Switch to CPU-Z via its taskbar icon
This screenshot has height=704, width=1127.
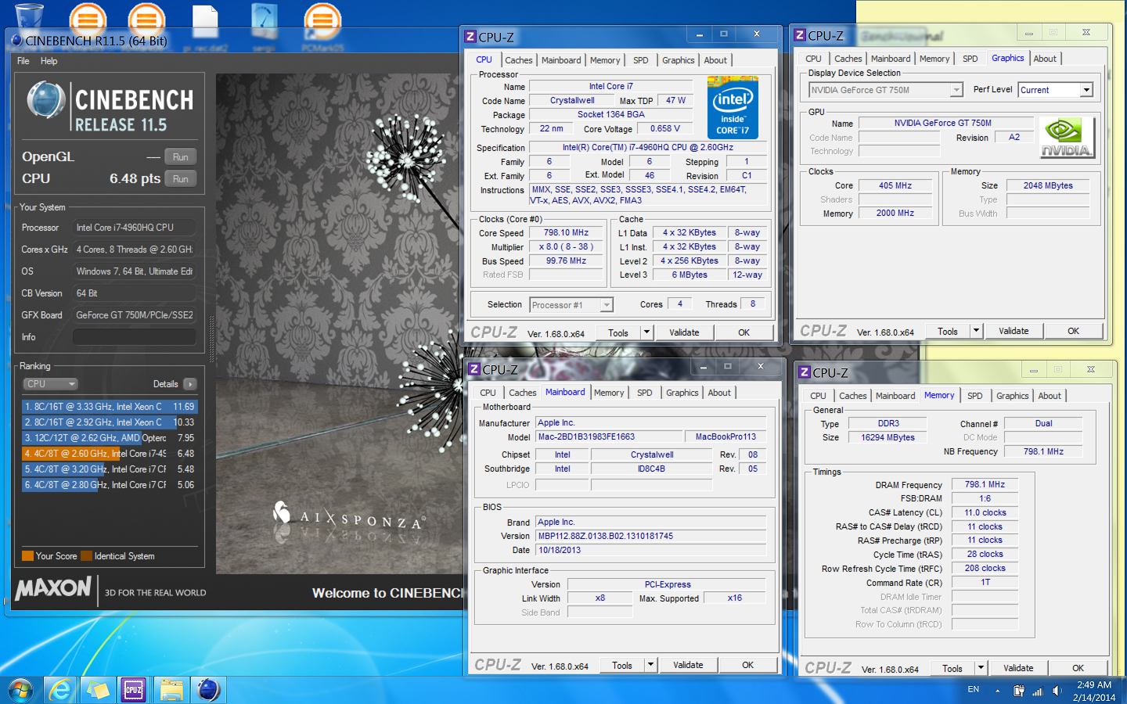134,690
